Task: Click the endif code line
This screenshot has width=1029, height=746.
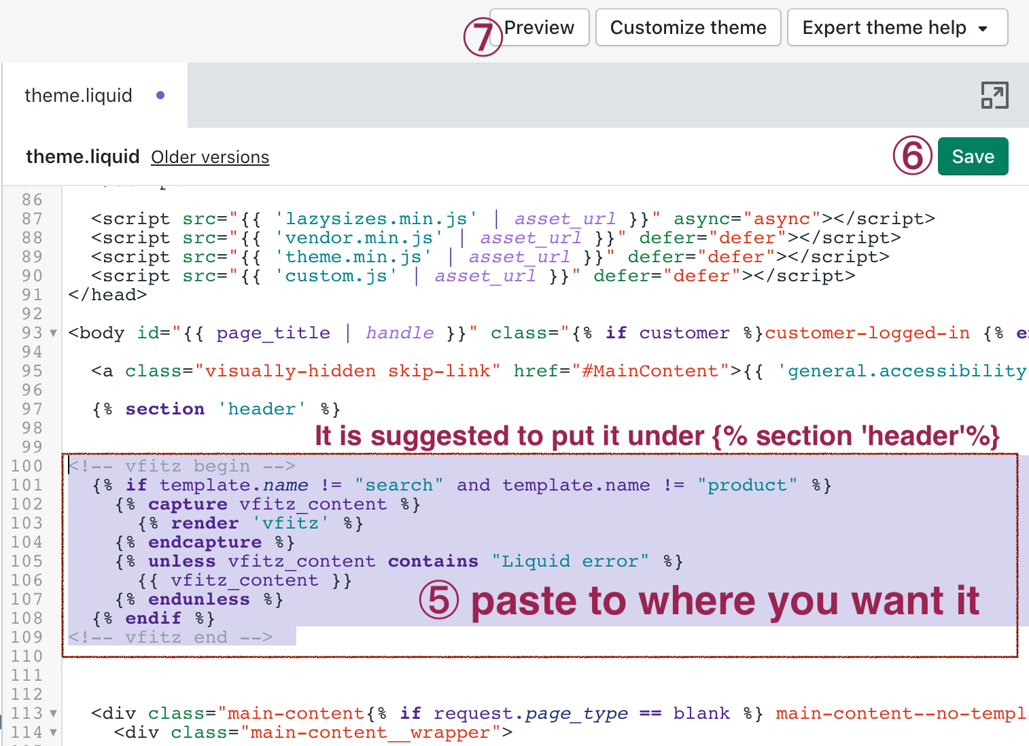Action: point(154,618)
